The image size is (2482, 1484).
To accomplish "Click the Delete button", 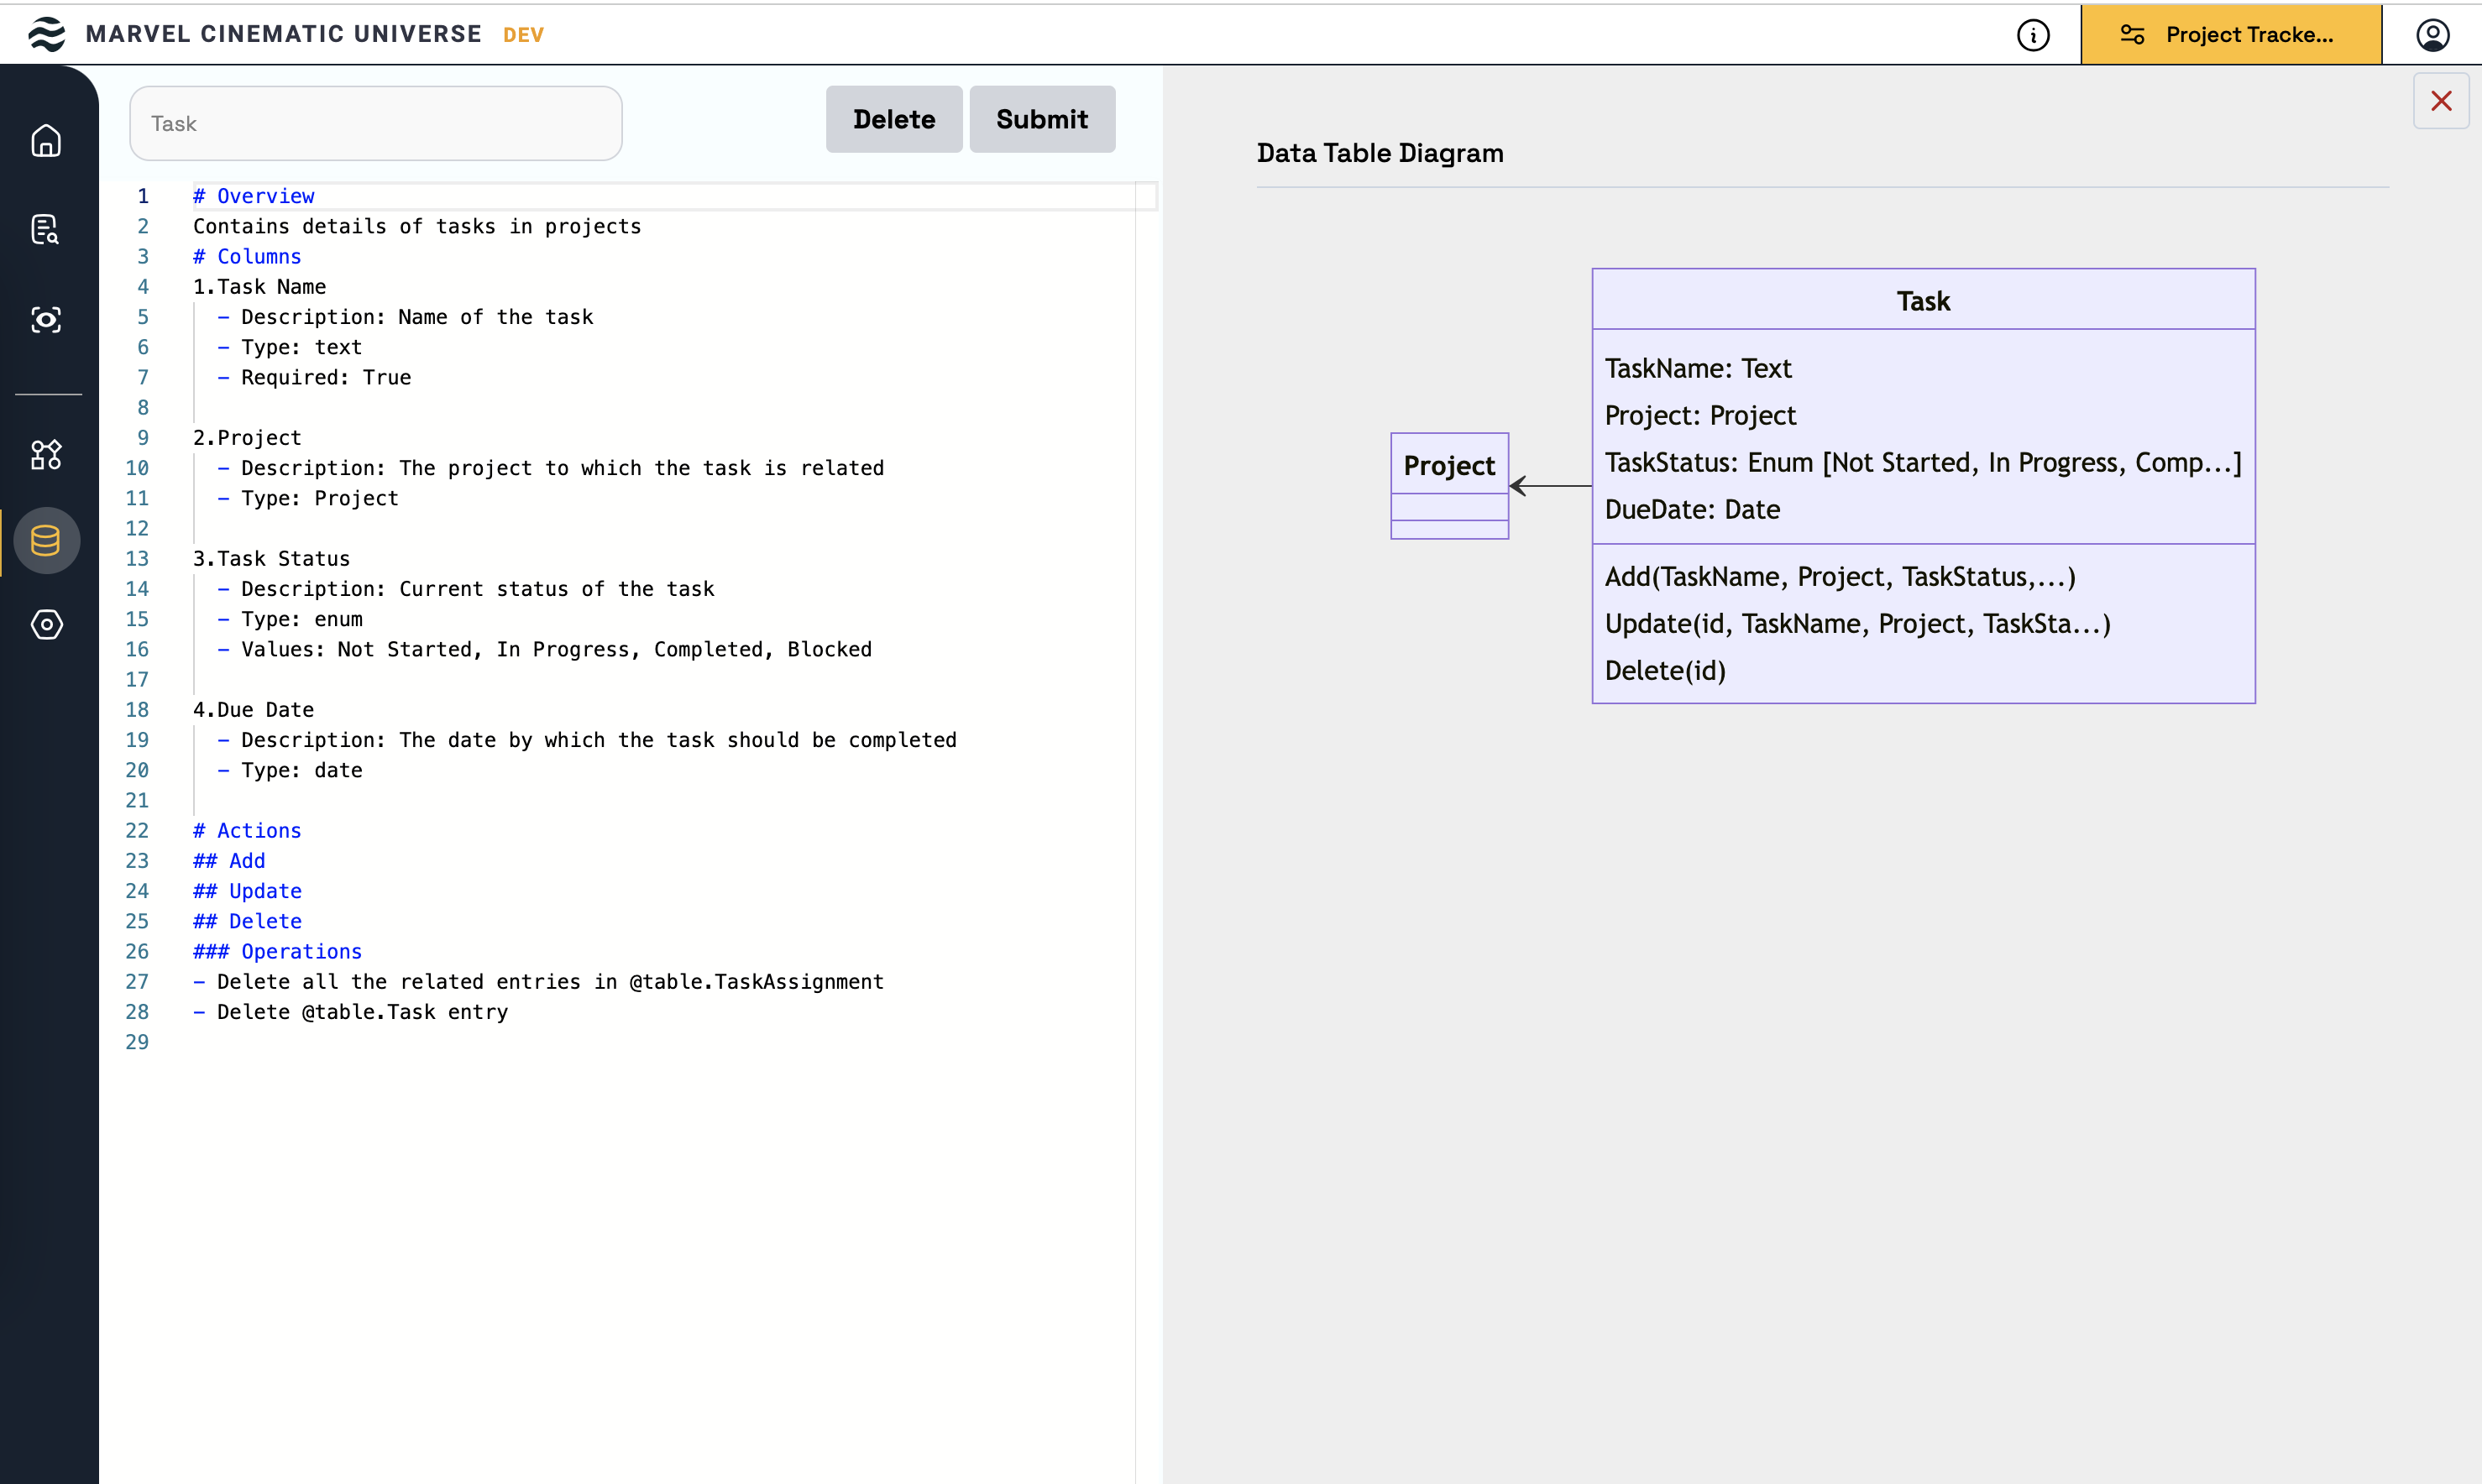I will pyautogui.click(x=893, y=119).
